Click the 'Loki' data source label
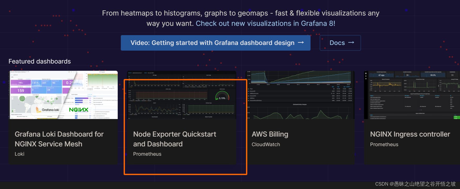 click(x=19, y=154)
